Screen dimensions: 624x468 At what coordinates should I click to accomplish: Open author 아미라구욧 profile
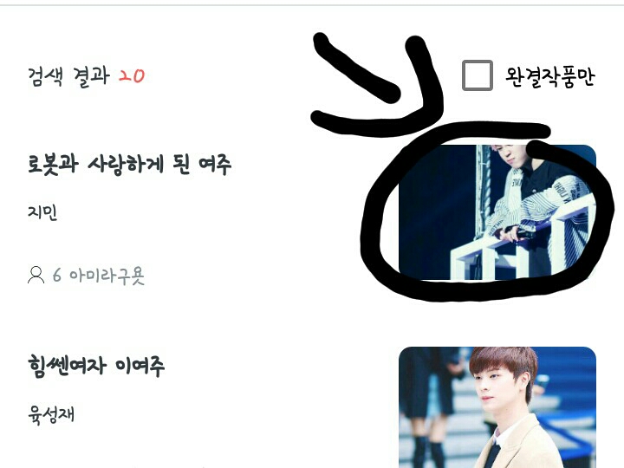pyautogui.click(x=107, y=276)
